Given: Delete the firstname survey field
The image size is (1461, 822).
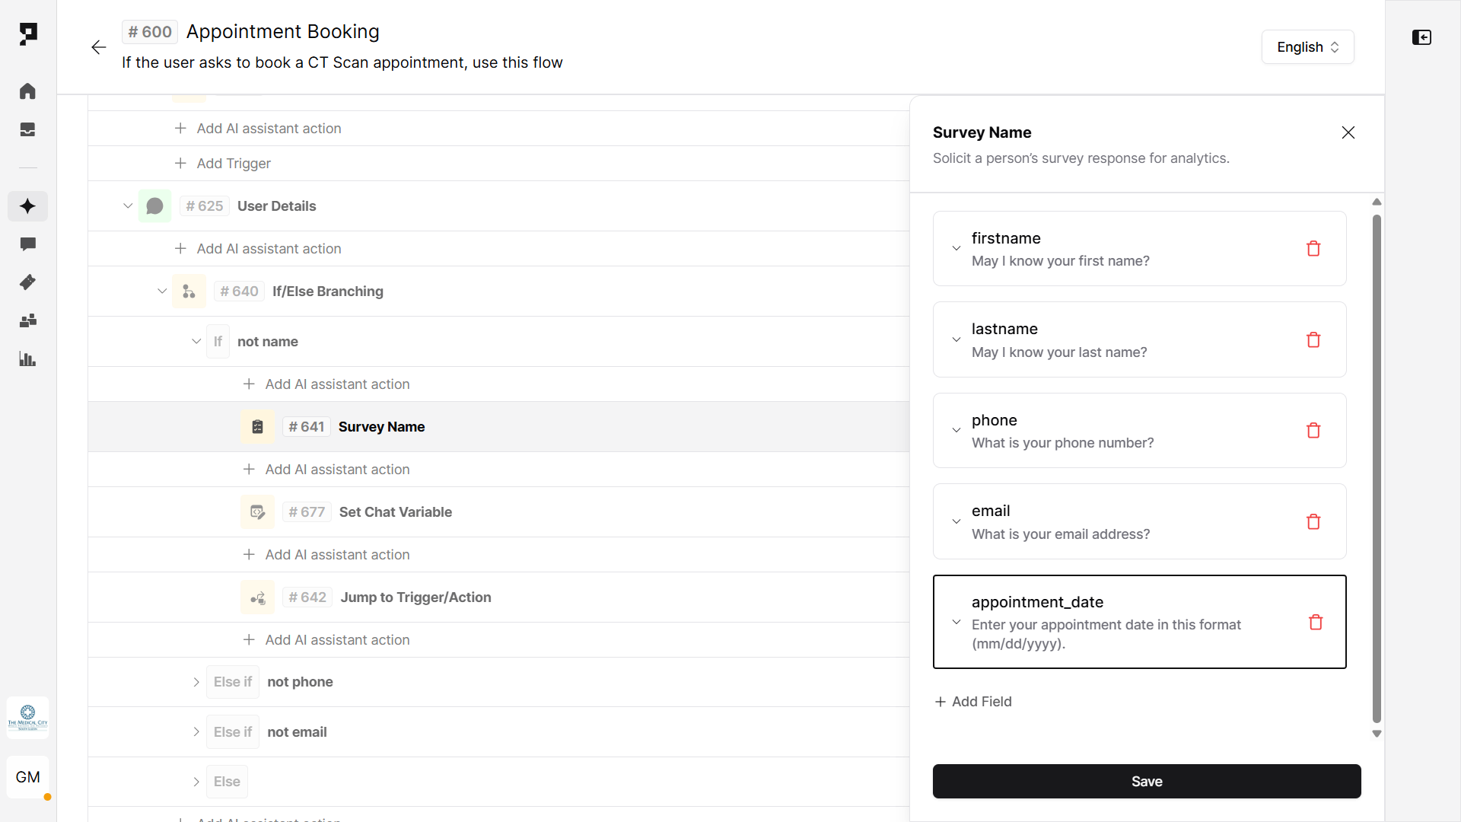Looking at the screenshot, I should pyautogui.click(x=1313, y=249).
